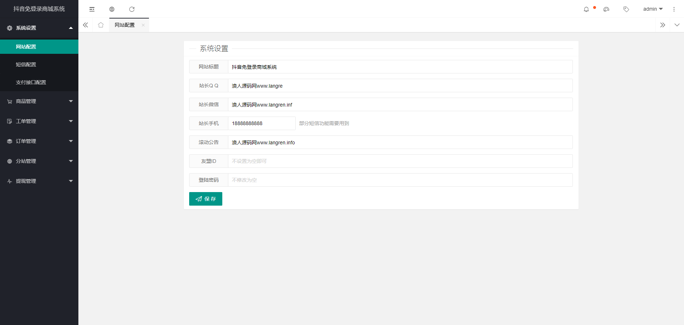
Task: Click 订单管理 layers icon
Action: point(10,141)
